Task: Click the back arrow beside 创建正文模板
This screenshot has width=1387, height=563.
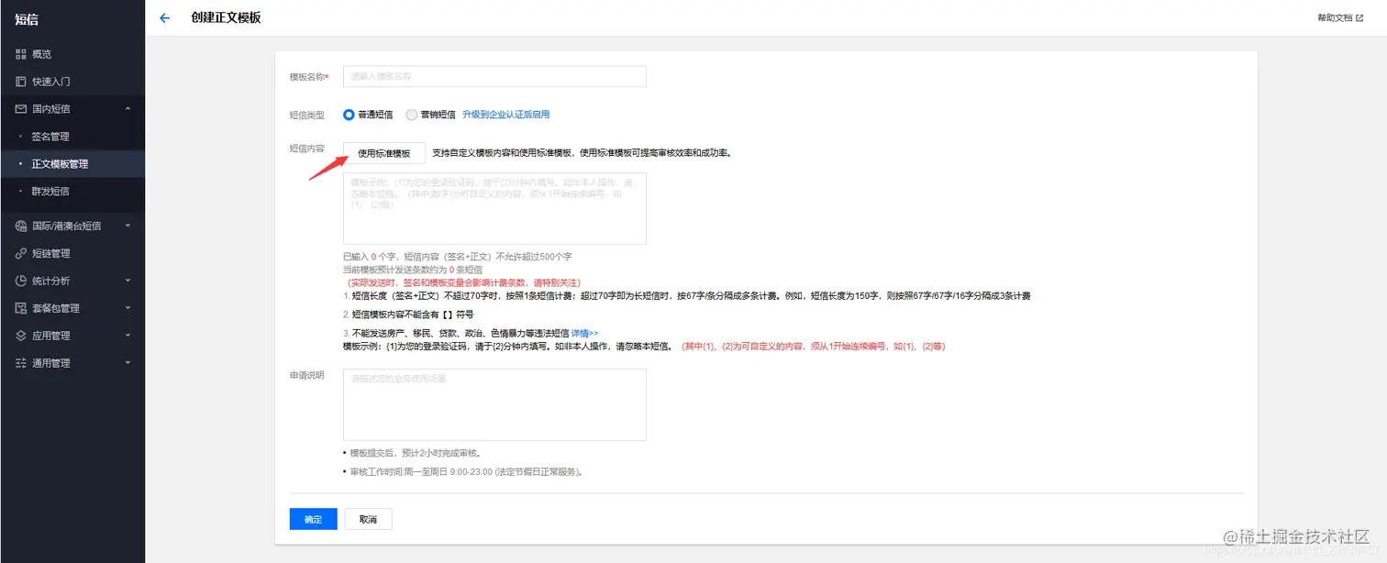Action: coord(164,17)
